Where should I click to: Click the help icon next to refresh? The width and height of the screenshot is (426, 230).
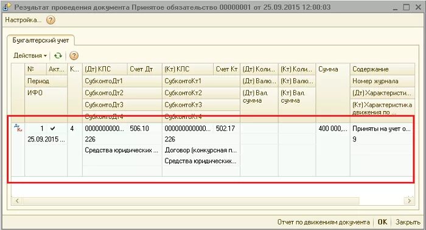click(74, 56)
